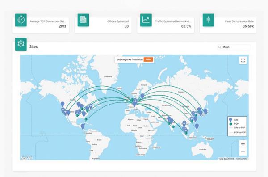Image resolution: width=268 pixels, height=177 pixels.
Task: Zoom in with the plus button
Action: [243, 144]
